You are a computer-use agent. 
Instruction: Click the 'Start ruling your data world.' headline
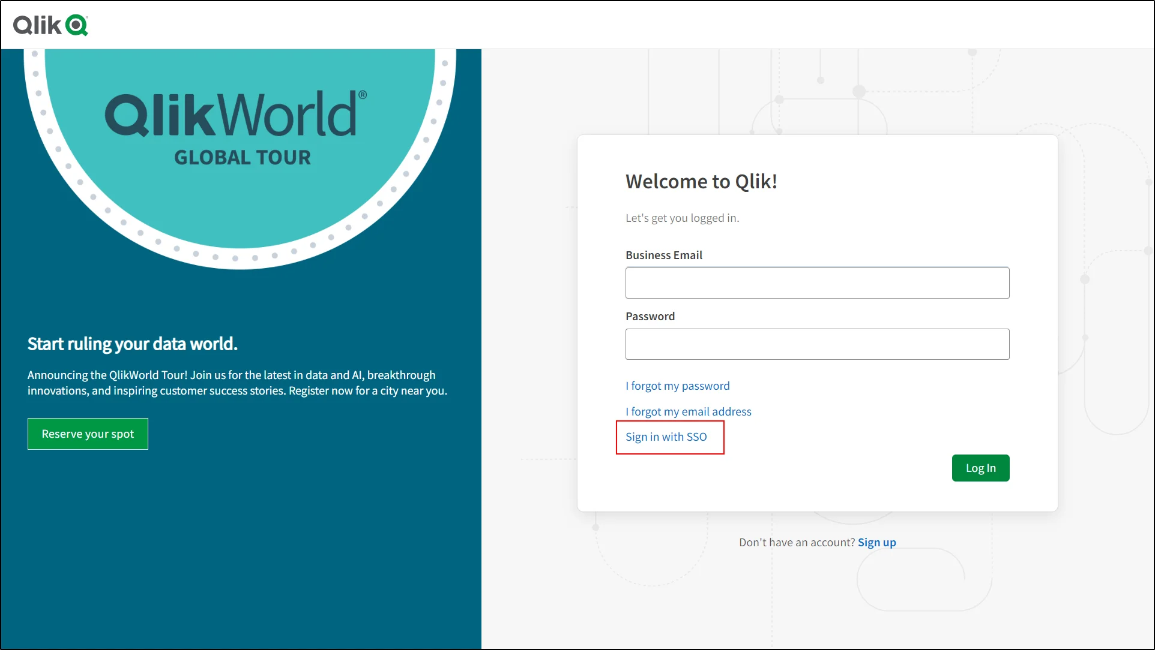click(133, 344)
